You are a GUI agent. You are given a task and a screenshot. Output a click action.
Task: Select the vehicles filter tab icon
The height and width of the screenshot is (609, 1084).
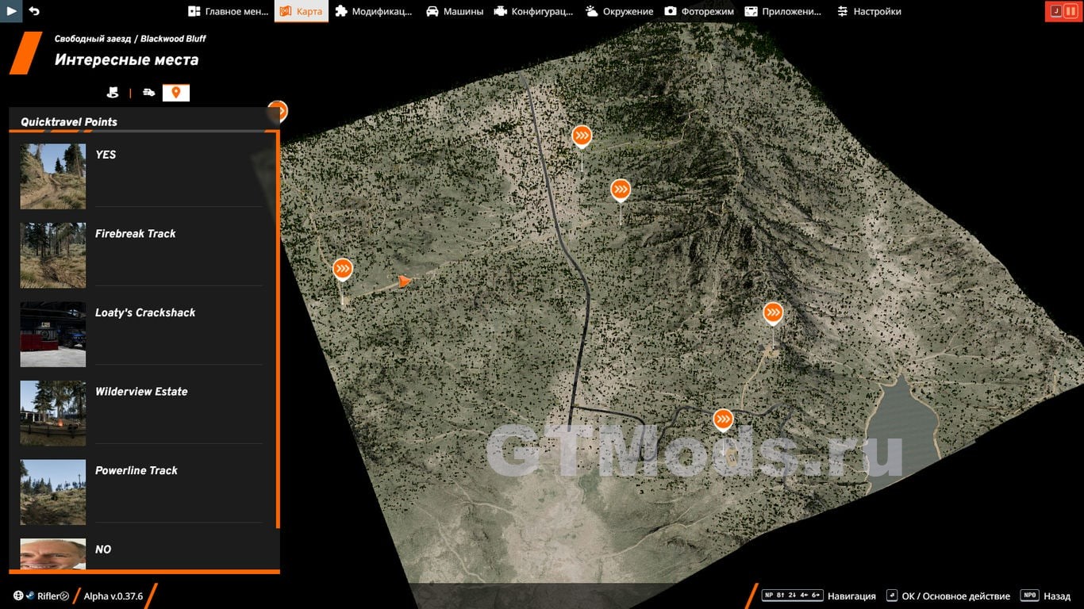tap(148, 93)
